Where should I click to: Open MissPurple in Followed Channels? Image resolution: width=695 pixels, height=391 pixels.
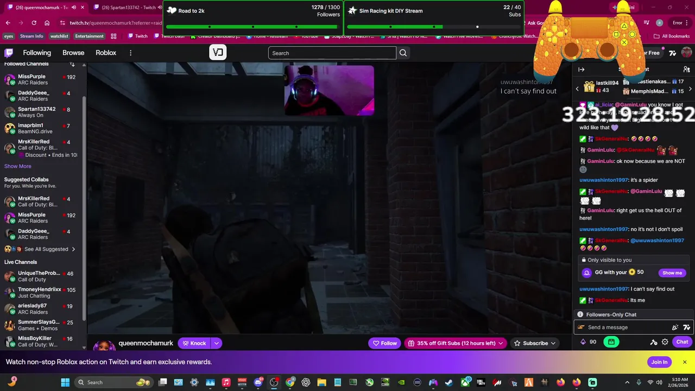41,79
